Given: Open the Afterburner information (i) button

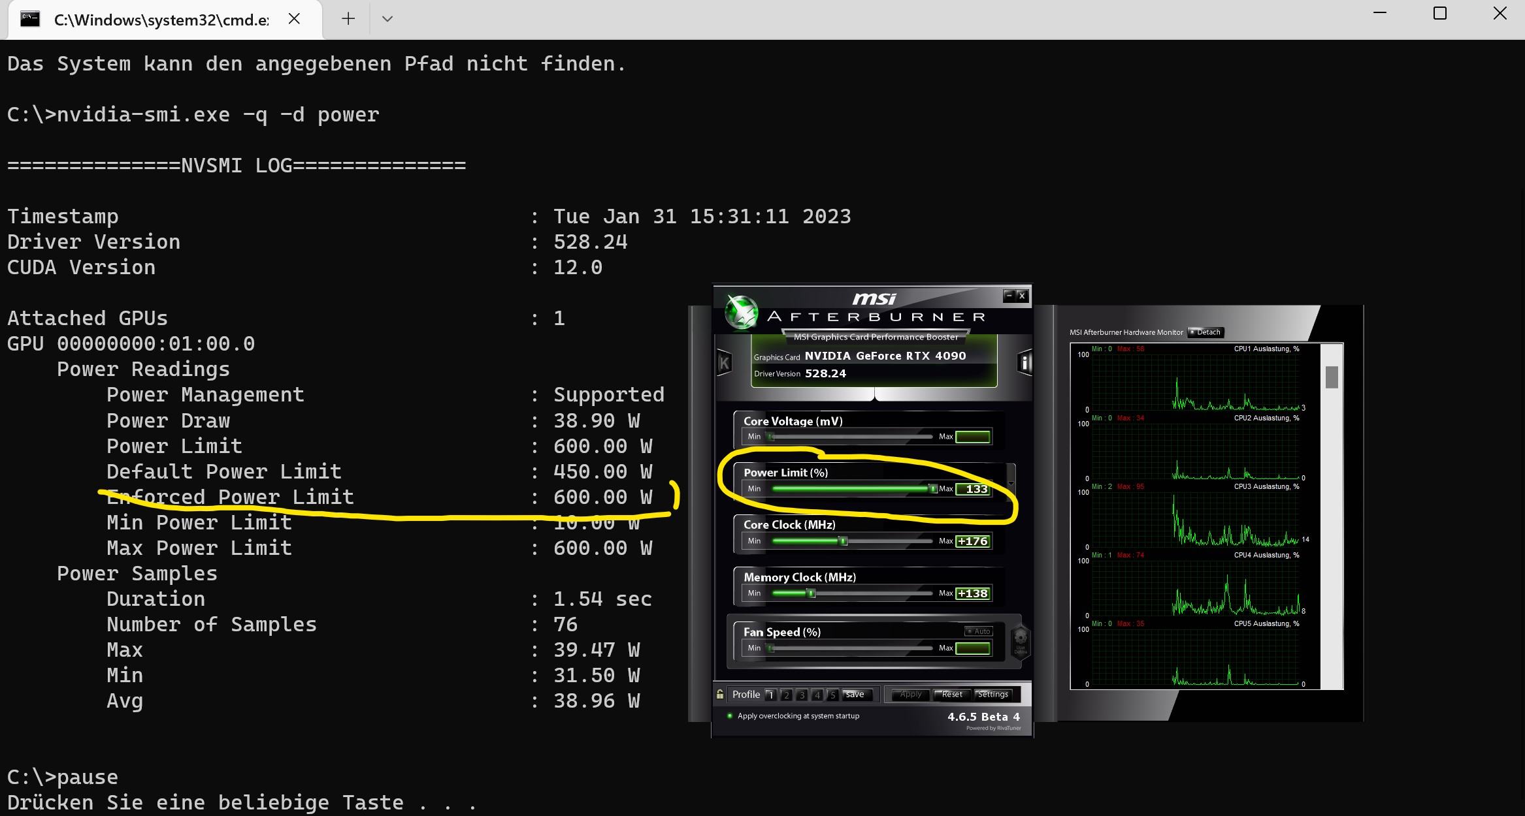Looking at the screenshot, I should coord(1025,363).
